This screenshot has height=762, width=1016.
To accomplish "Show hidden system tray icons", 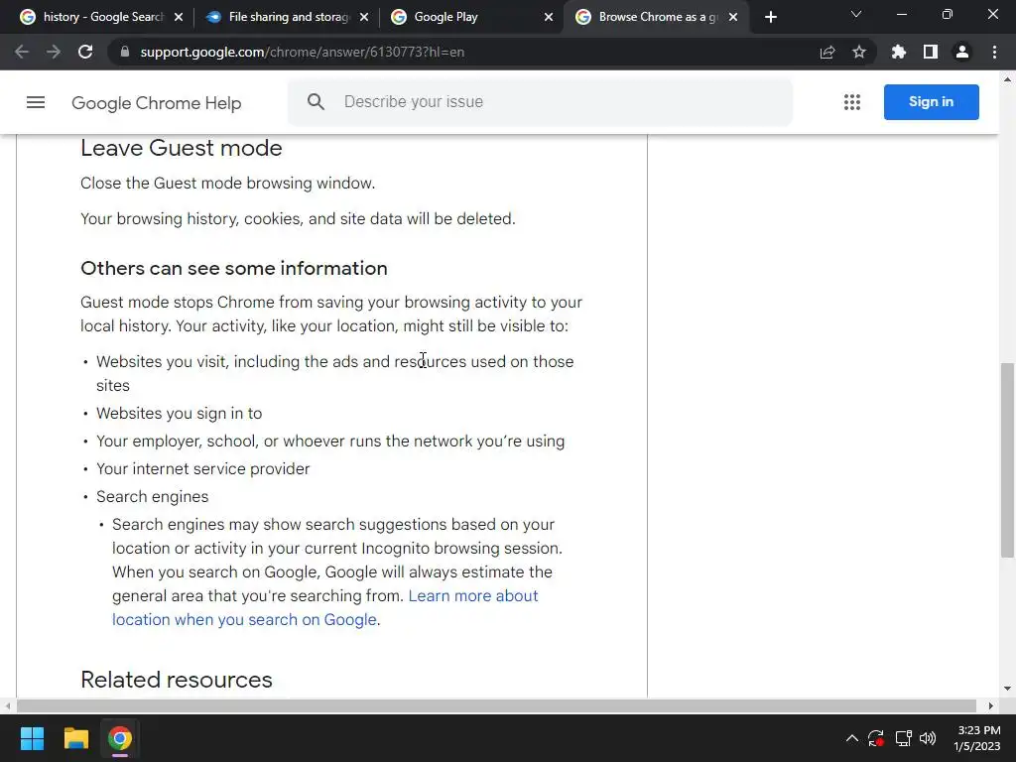I will click(852, 738).
